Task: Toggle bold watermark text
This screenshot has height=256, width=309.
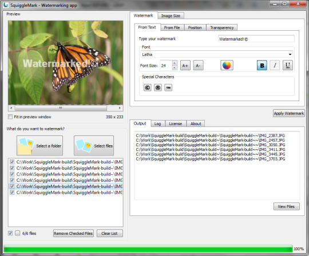Action: (262, 65)
